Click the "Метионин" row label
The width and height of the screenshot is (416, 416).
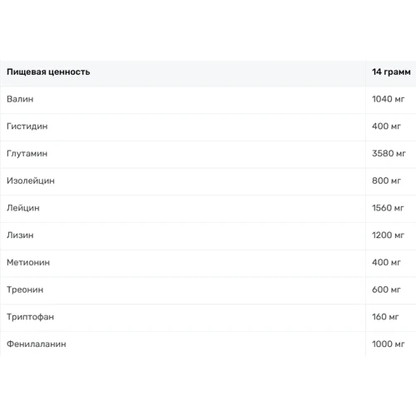point(28,262)
